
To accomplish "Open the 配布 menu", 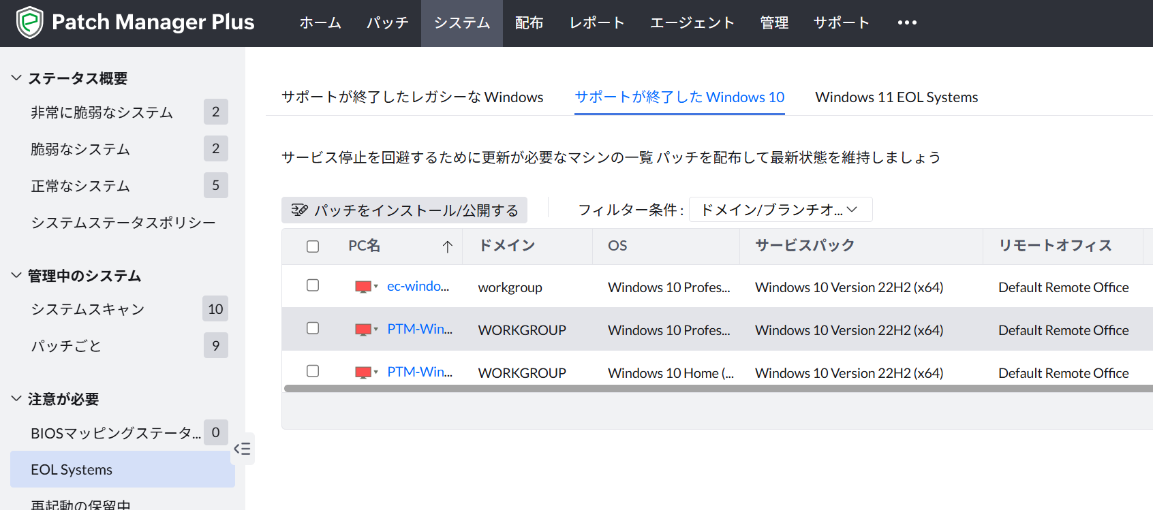I will tap(529, 23).
